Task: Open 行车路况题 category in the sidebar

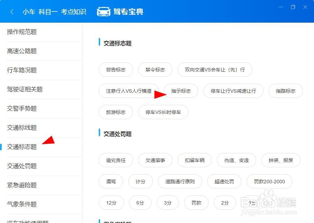Action: click(x=41, y=70)
